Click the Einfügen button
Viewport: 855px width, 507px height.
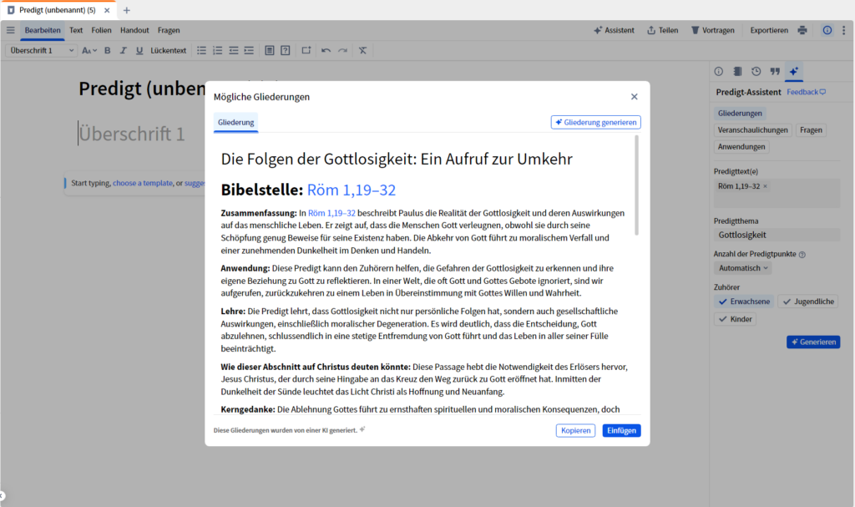click(621, 431)
